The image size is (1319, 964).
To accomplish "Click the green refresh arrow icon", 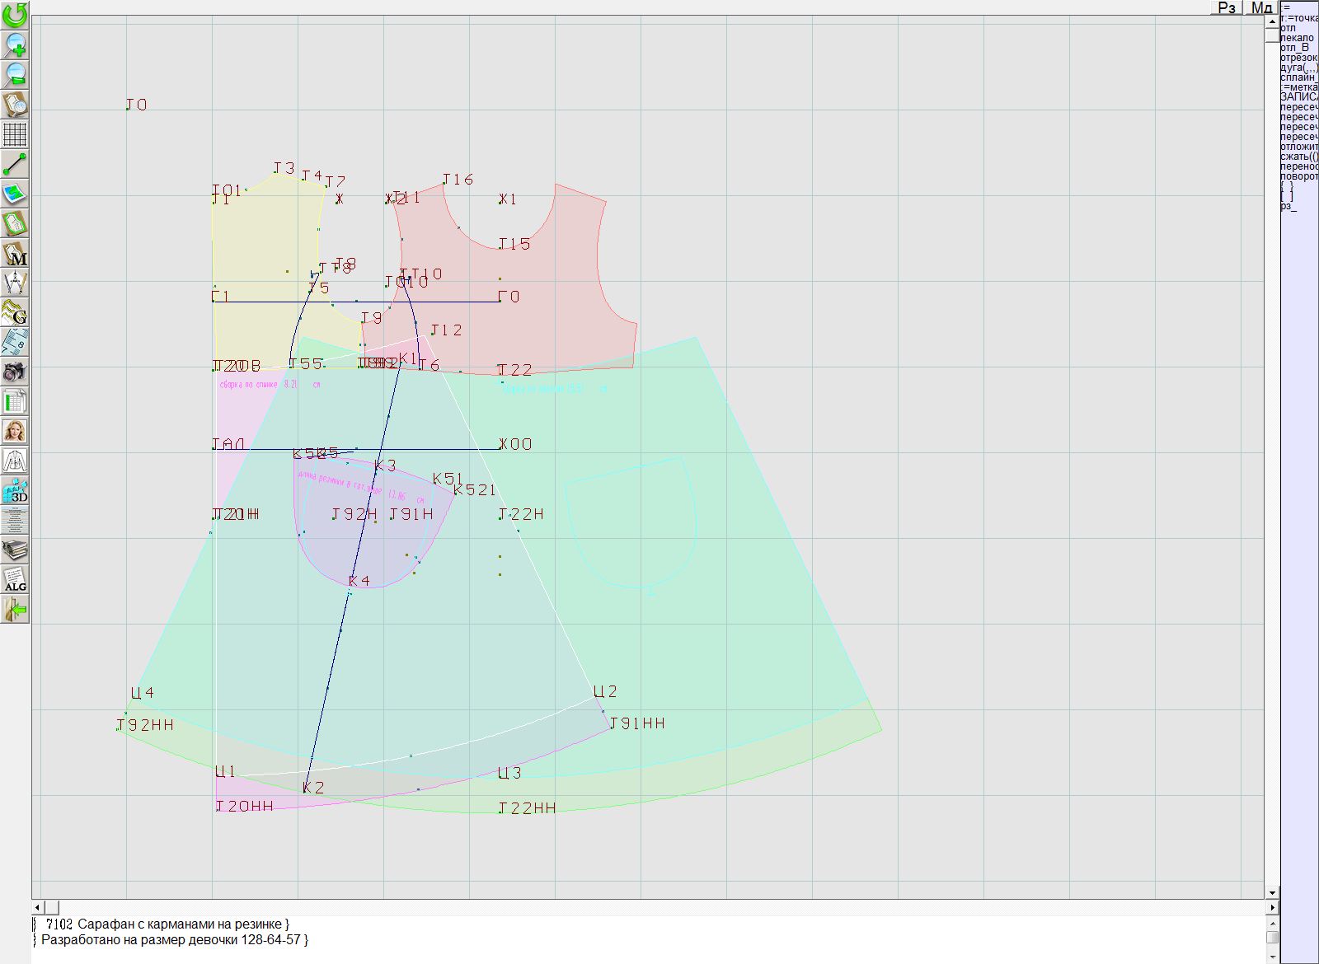I will [15, 15].
